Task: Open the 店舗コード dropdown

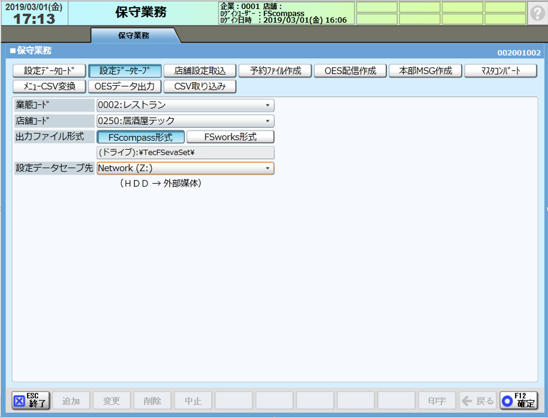Action: point(185,121)
